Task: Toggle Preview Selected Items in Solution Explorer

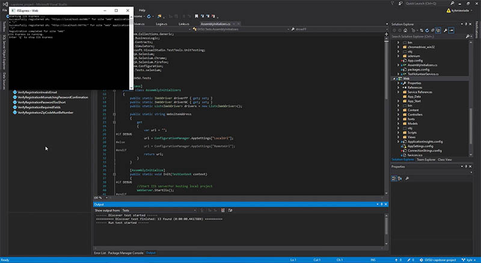Action: coord(452,31)
